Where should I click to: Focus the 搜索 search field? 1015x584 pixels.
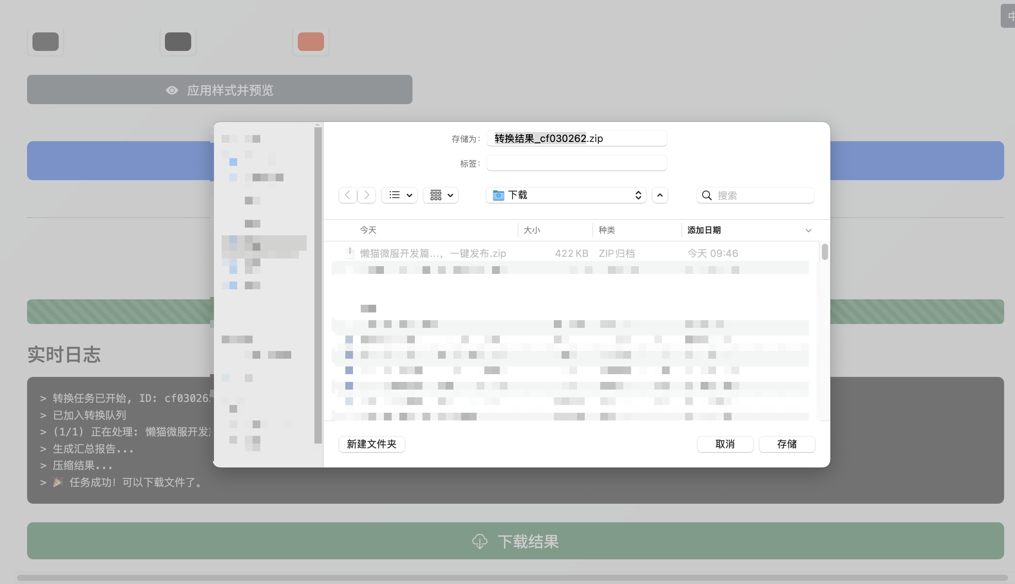(755, 195)
